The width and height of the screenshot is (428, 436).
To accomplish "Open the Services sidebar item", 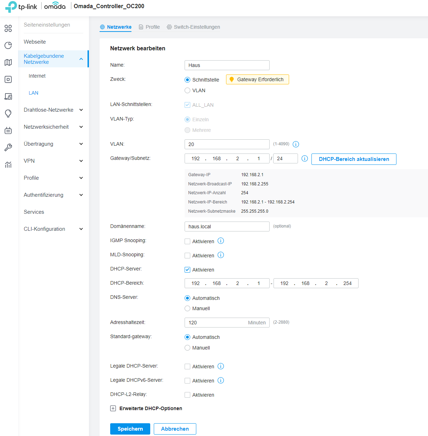I will coord(34,212).
